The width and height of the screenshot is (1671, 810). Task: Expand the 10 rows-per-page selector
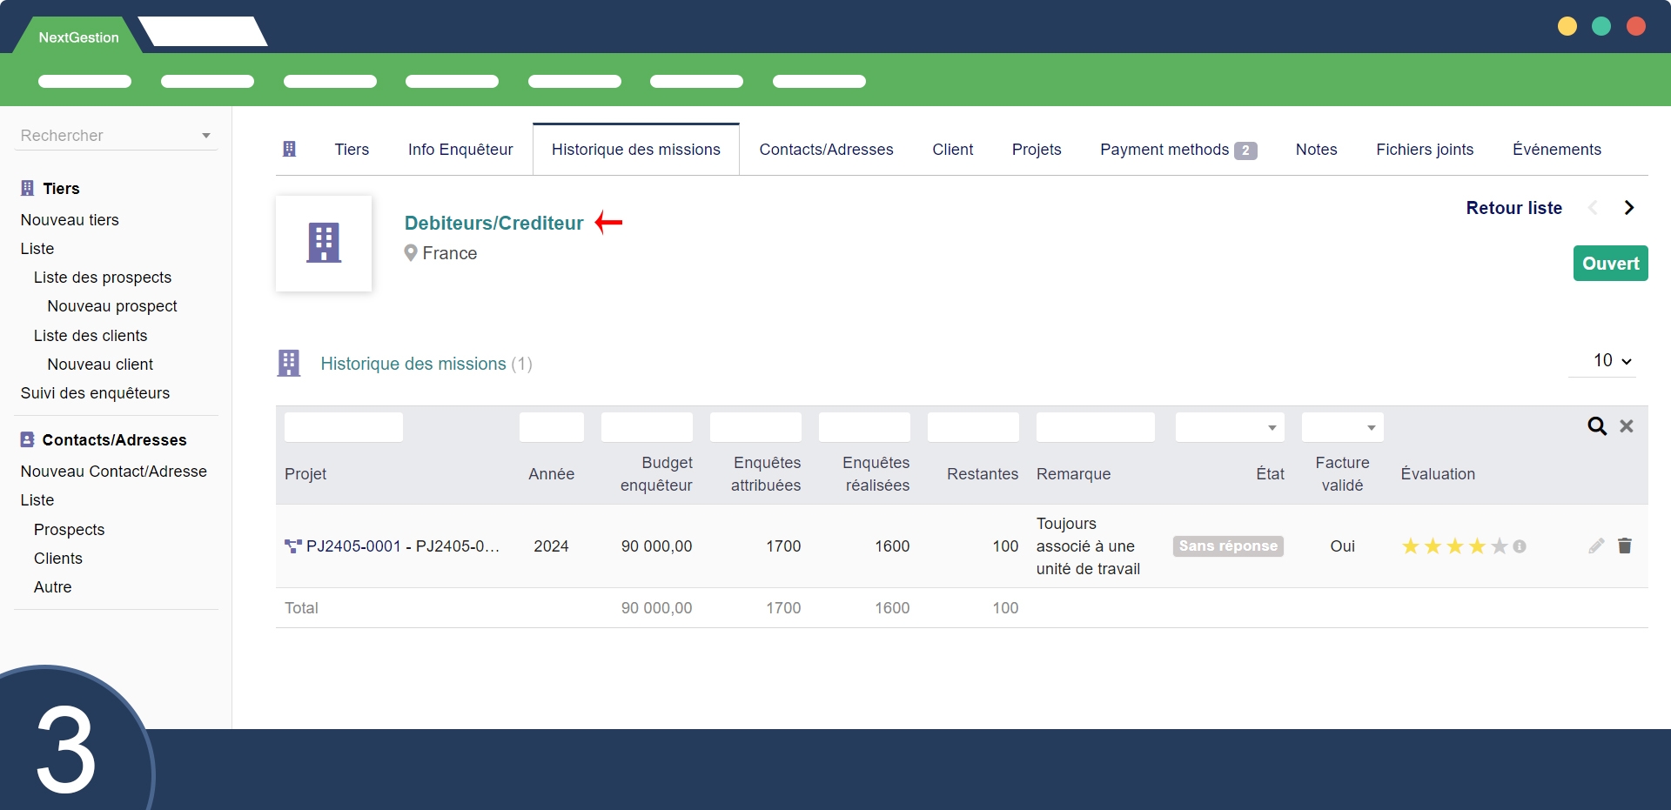(x=1611, y=361)
